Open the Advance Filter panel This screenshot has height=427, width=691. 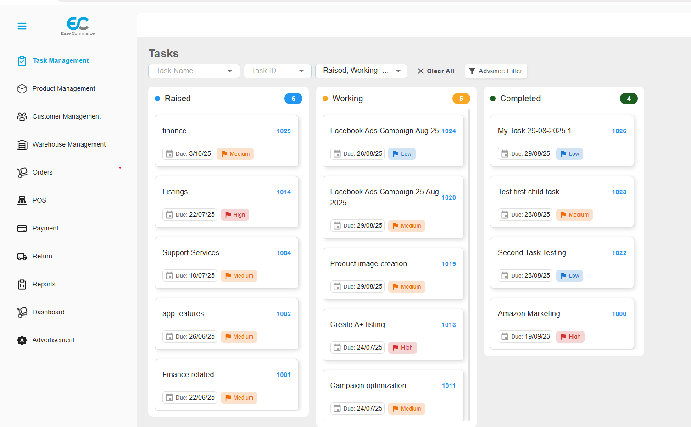coord(496,71)
